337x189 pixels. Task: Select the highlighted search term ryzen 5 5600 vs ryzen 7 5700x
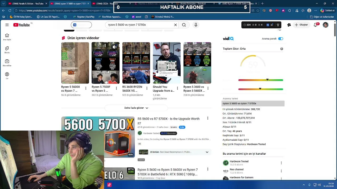tap(253, 103)
